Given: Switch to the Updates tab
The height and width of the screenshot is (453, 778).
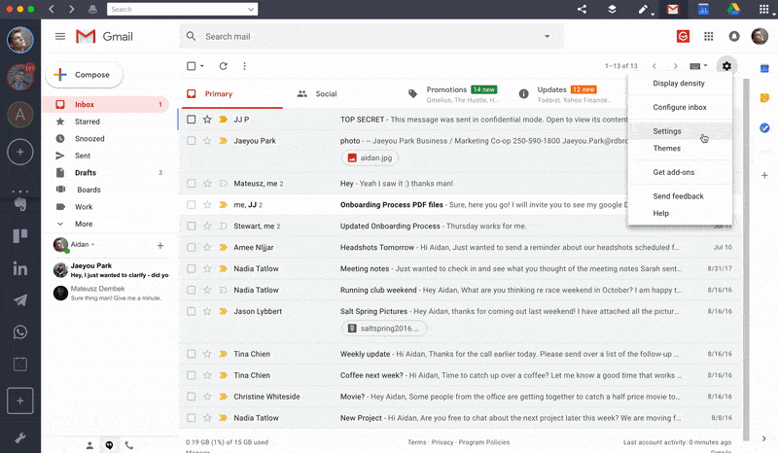Looking at the screenshot, I should coord(566,93).
